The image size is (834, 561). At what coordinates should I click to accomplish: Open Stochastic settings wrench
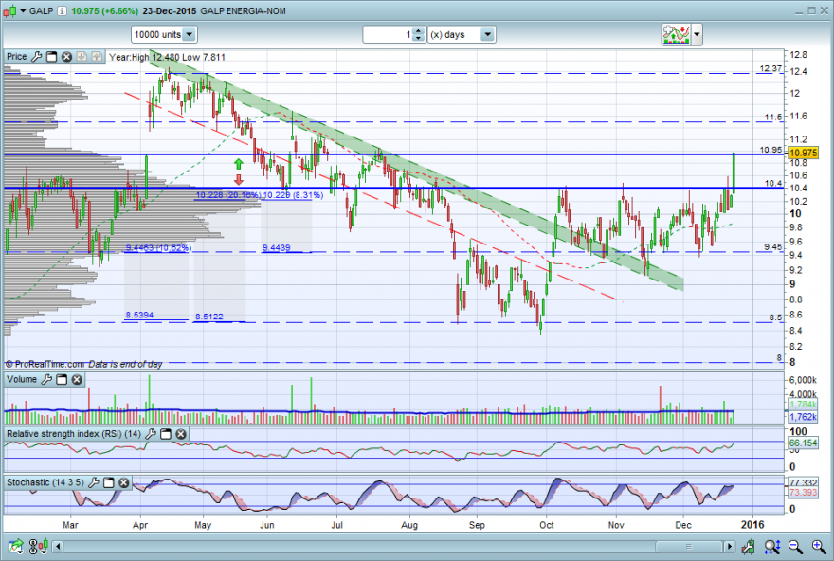click(x=94, y=482)
